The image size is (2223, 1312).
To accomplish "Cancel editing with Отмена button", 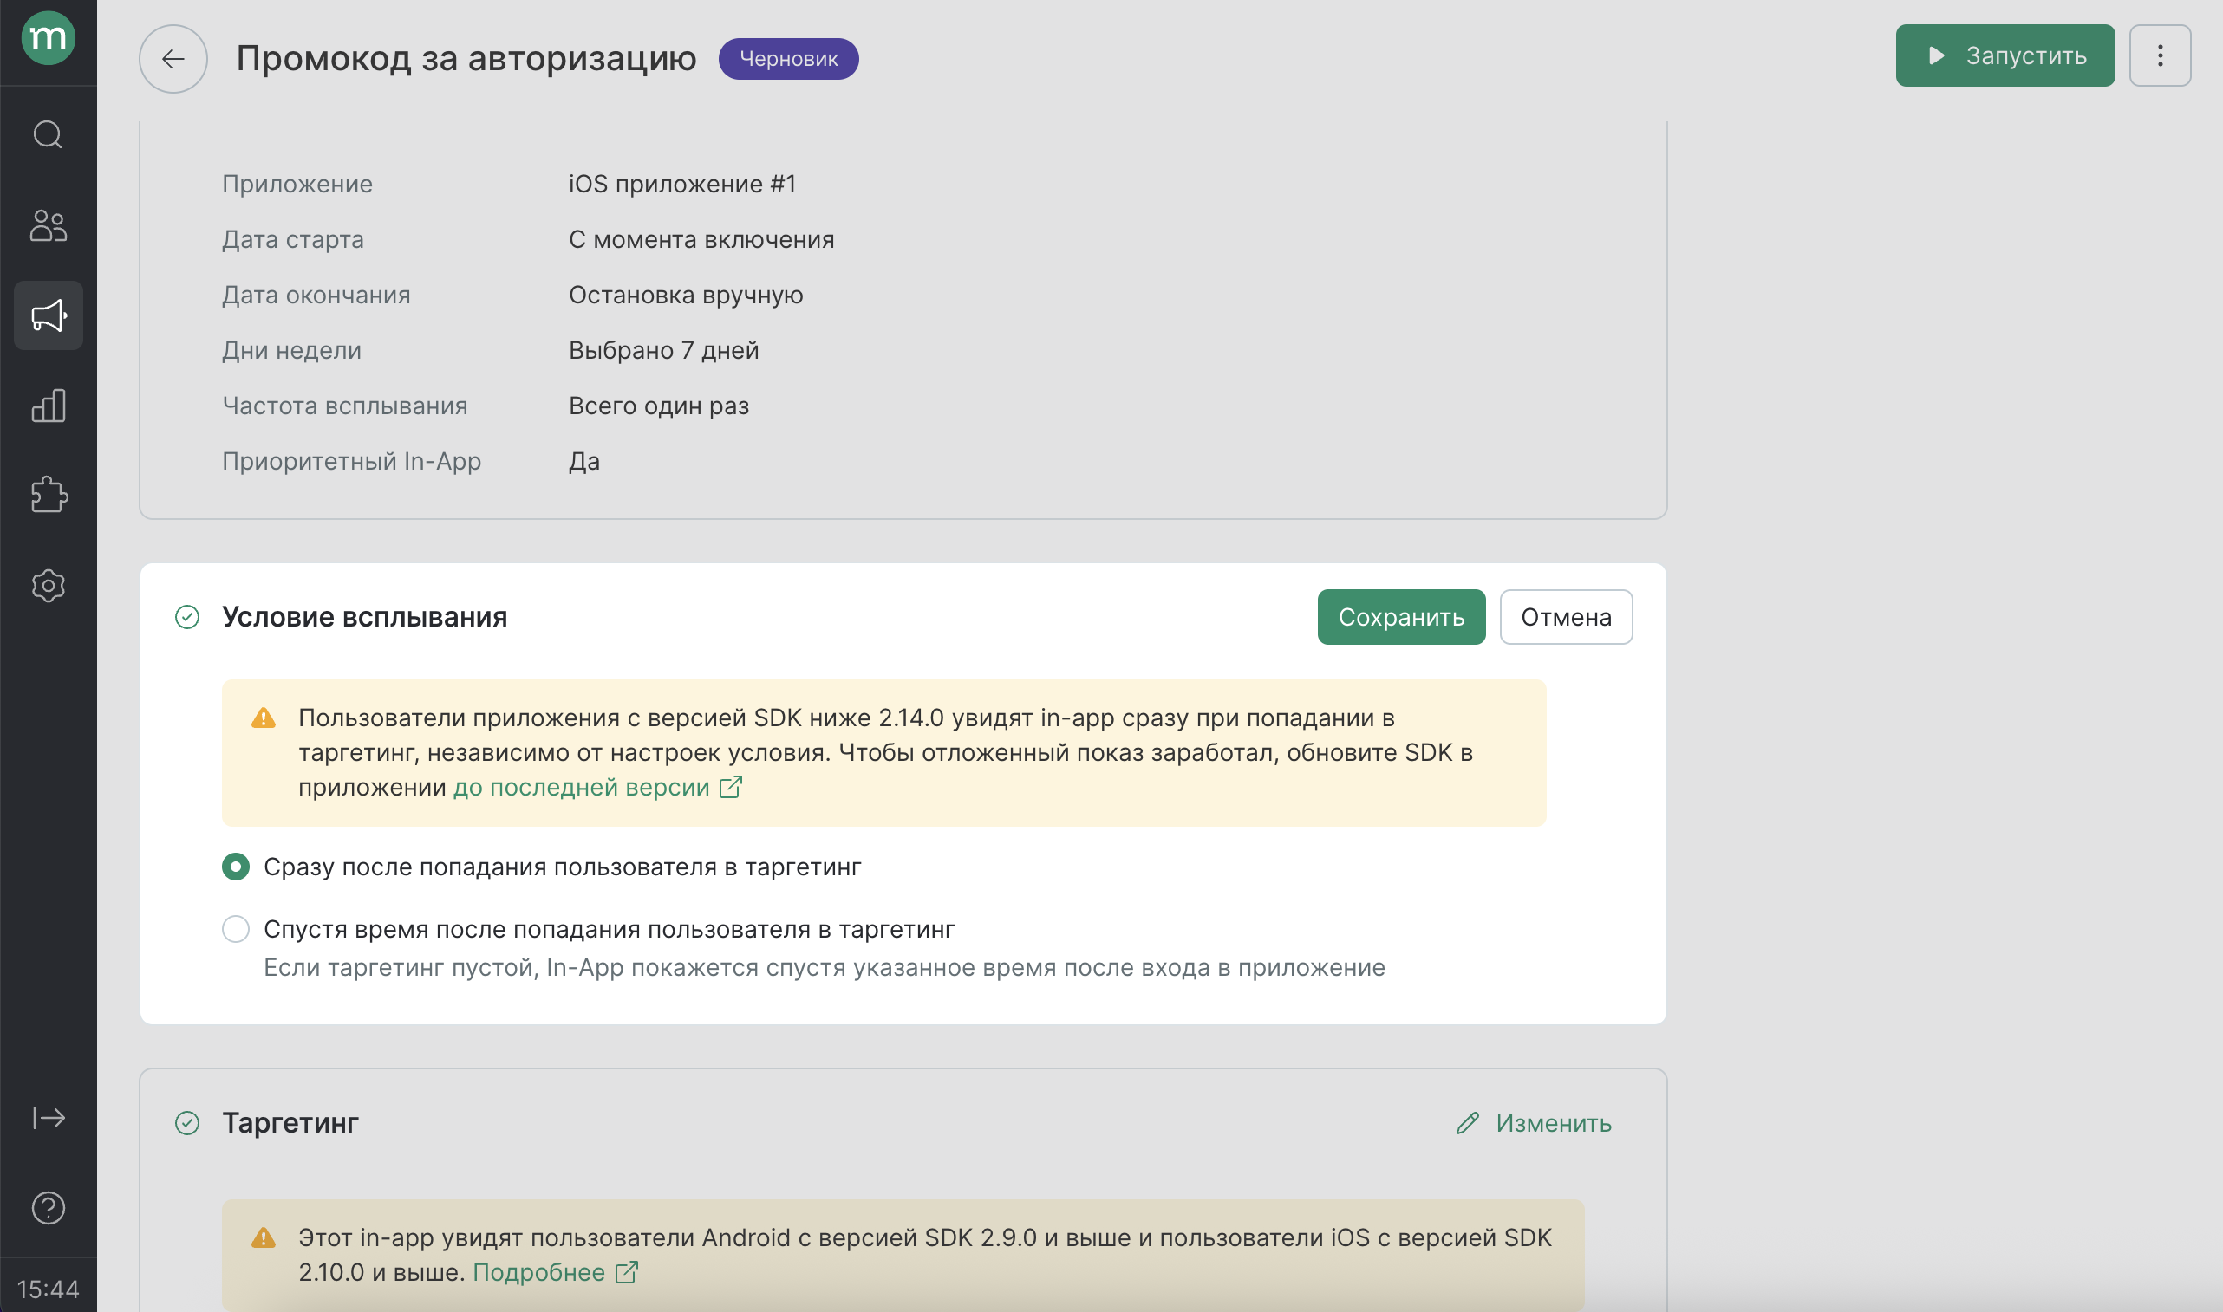I will pyautogui.click(x=1566, y=617).
